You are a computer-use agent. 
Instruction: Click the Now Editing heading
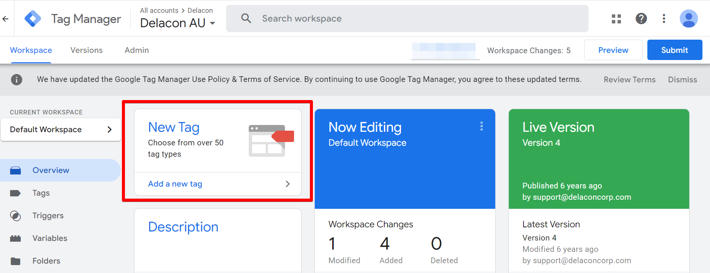click(x=365, y=127)
